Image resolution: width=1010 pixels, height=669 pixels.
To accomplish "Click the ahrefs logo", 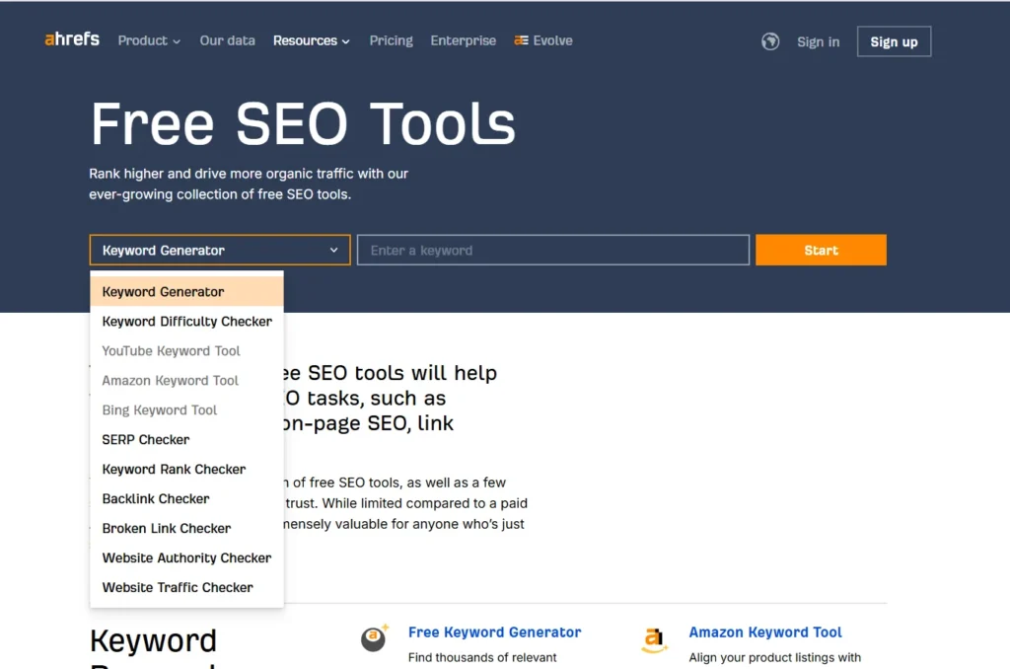I will 71,39.
